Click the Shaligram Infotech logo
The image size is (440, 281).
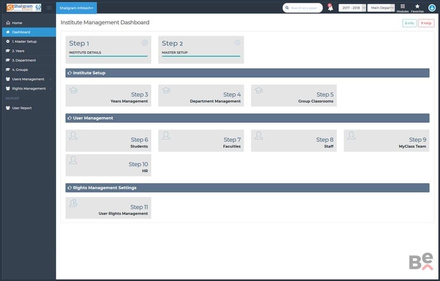(24, 7)
